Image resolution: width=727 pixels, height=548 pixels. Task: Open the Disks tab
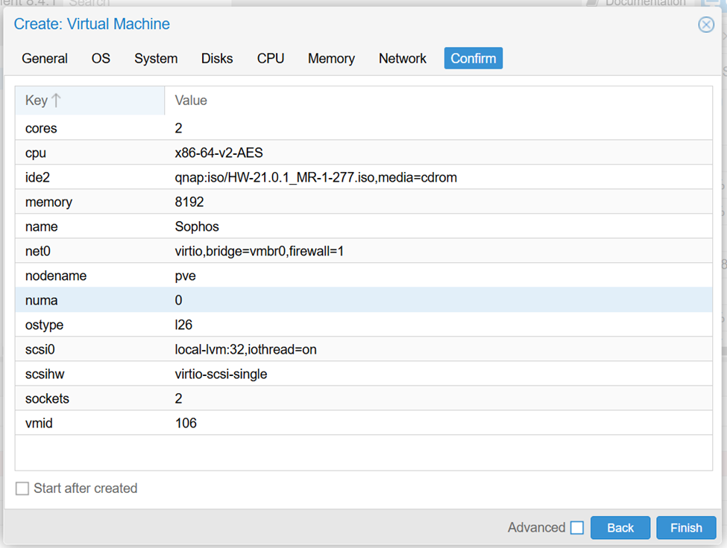[217, 58]
